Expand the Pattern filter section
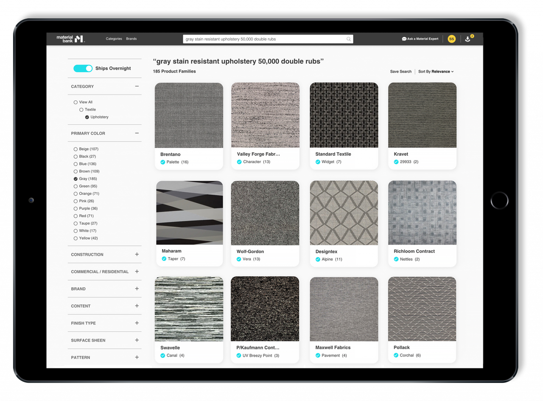This screenshot has width=543, height=401. (137, 357)
